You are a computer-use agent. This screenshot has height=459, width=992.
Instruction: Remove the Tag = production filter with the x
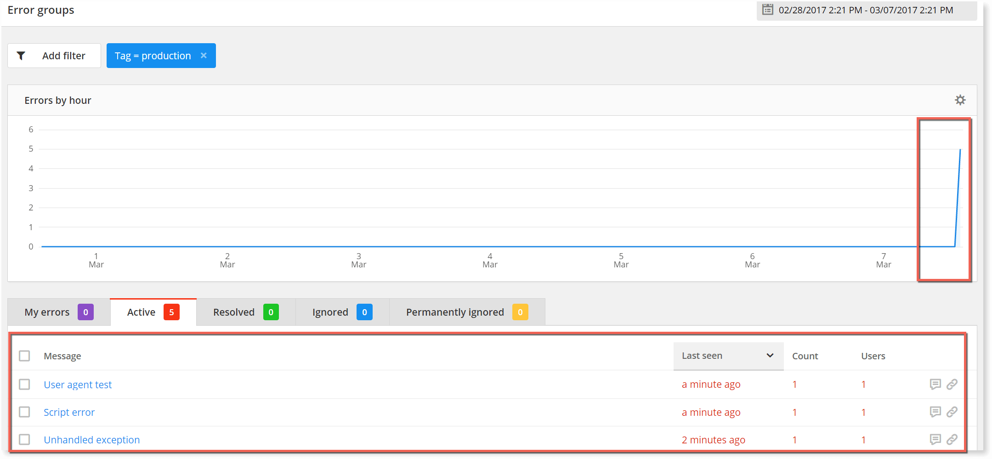204,55
